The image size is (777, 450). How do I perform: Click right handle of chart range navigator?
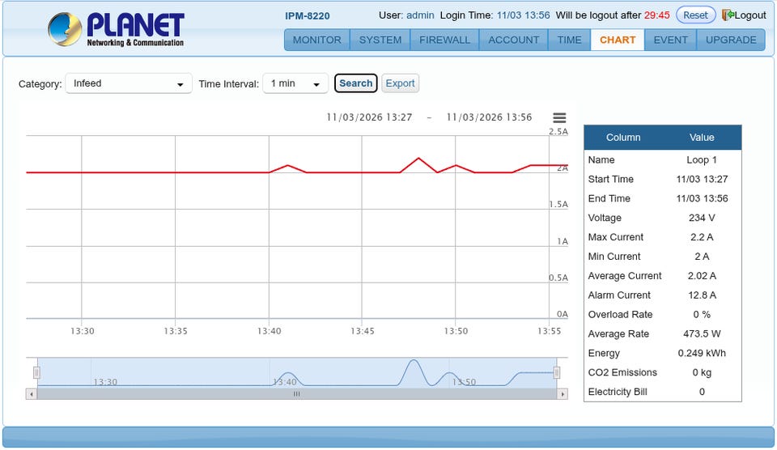(x=557, y=372)
